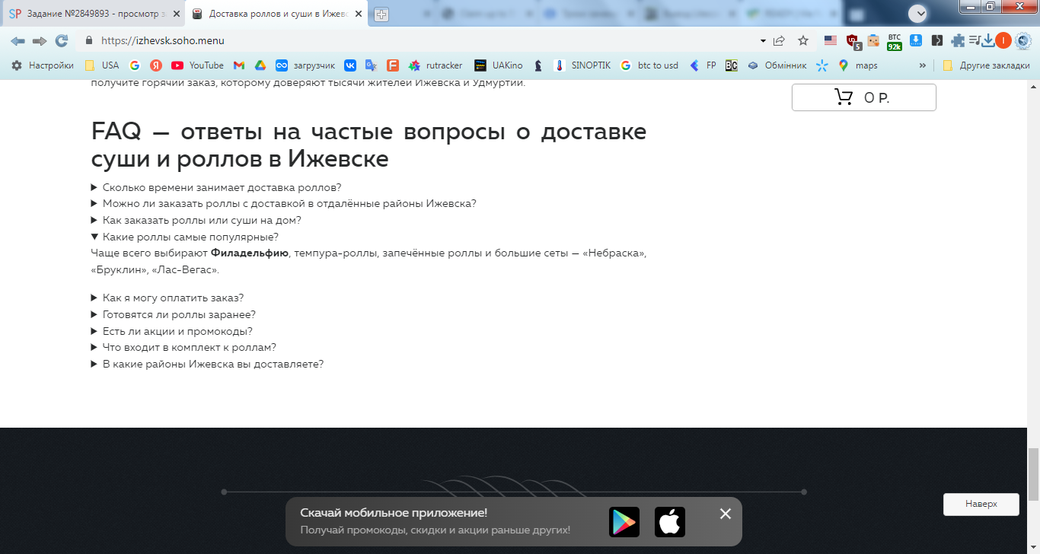This screenshot has width=1040, height=554.
Task: Expand 'Как заказать роллы или суши на дом?'
Action: pyautogui.click(x=196, y=220)
